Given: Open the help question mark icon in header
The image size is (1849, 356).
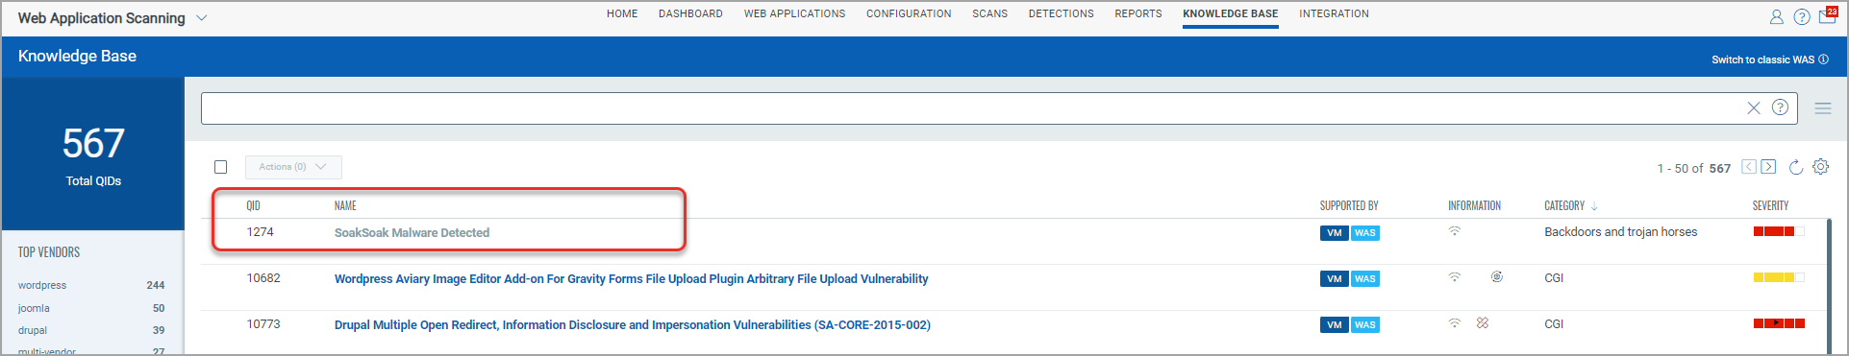Looking at the screenshot, I should [x=1802, y=17].
